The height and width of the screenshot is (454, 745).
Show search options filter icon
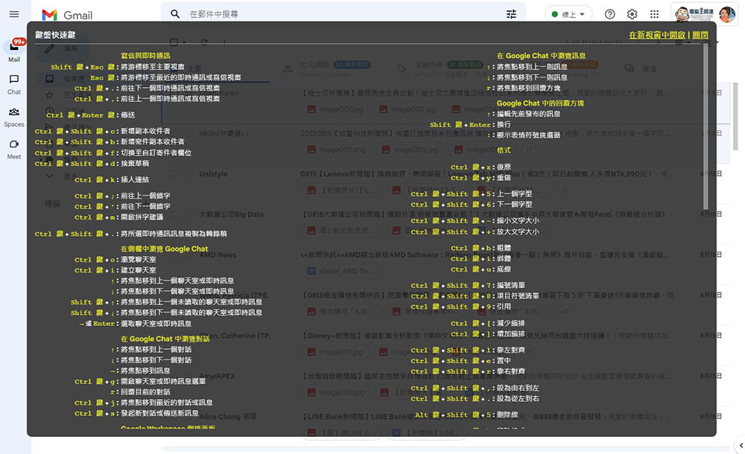coord(511,14)
